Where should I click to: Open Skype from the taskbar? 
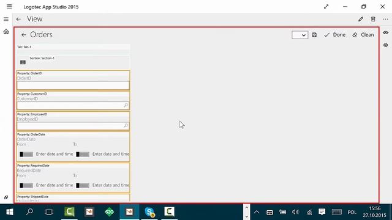tap(149, 212)
